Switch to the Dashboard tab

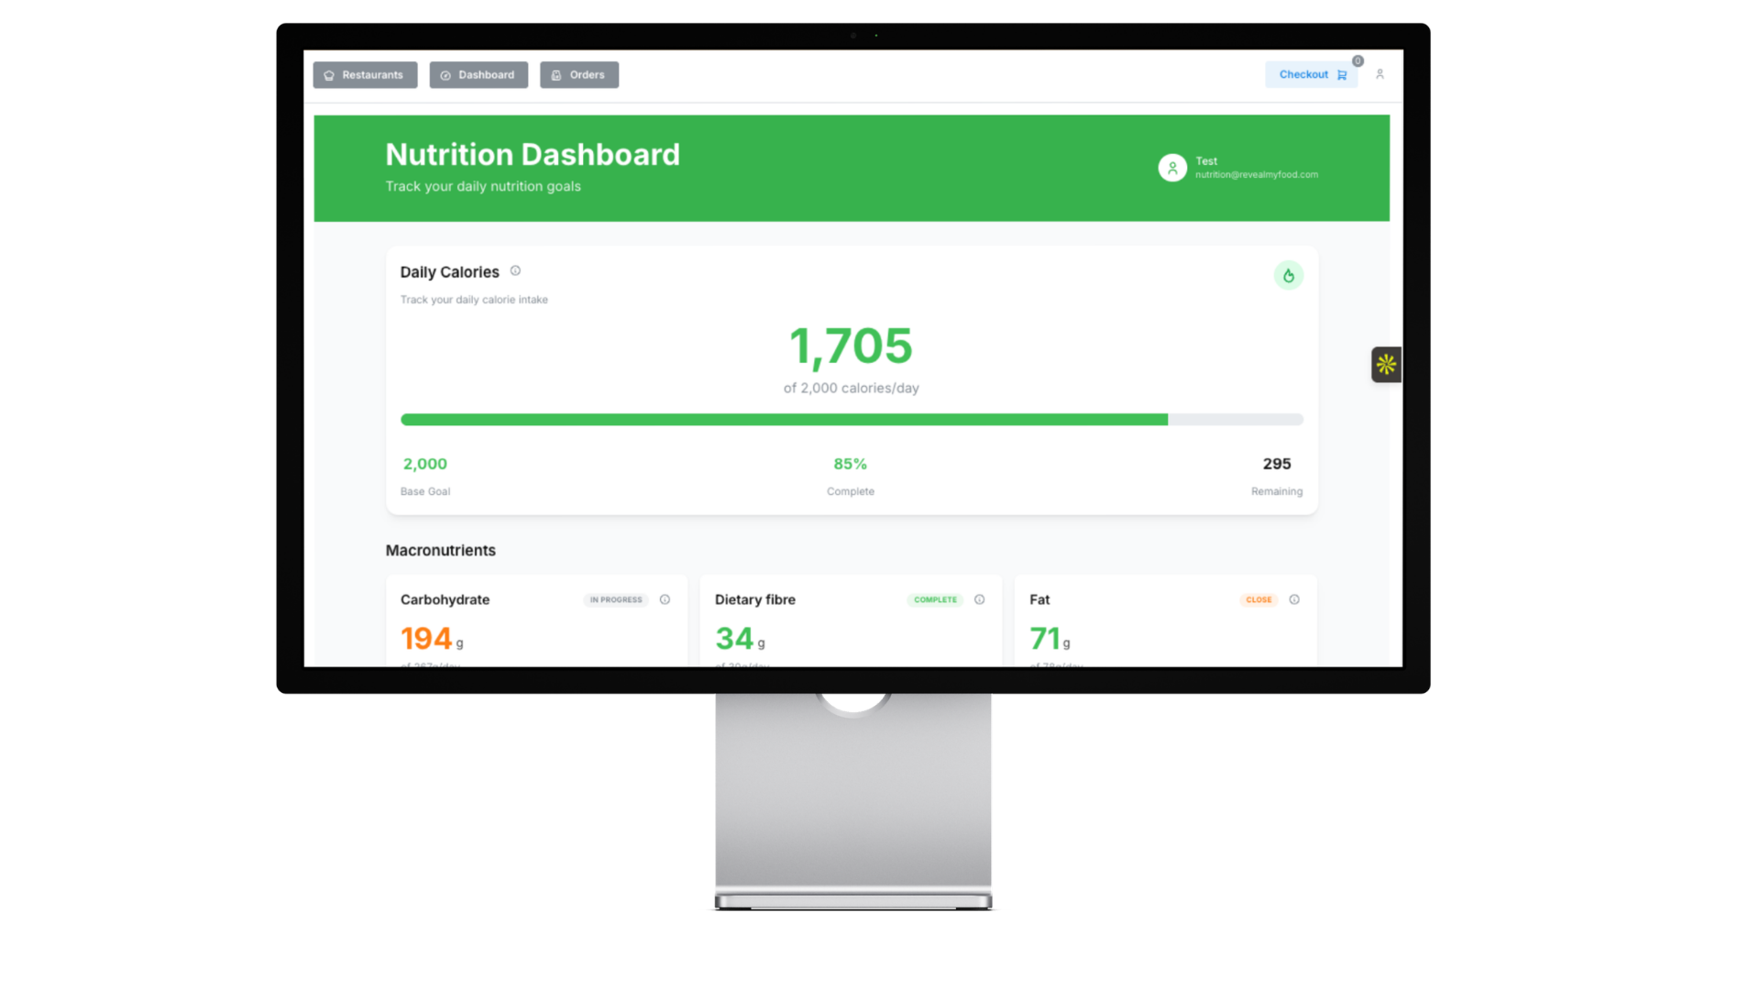click(x=478, y=75)
